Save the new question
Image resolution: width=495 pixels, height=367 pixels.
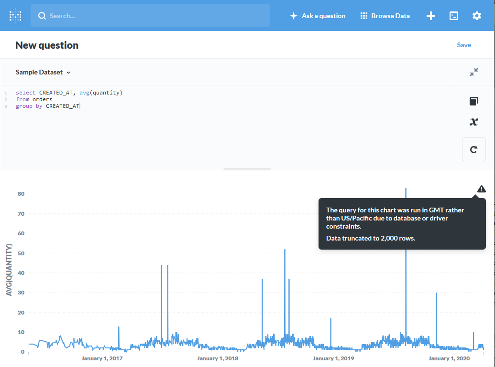coord(463,44)
